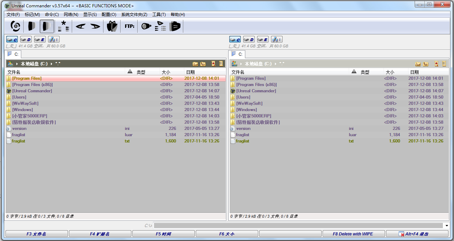The image size is (454, 241).
Task: Switch right panel to drive E
Action: tap(263, 39)
